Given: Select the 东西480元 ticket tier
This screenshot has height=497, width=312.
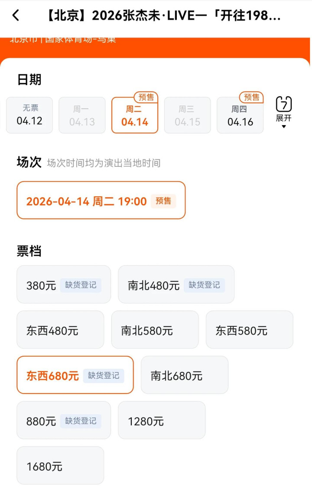Looking at the screenshot, I should tap(60, 330).
